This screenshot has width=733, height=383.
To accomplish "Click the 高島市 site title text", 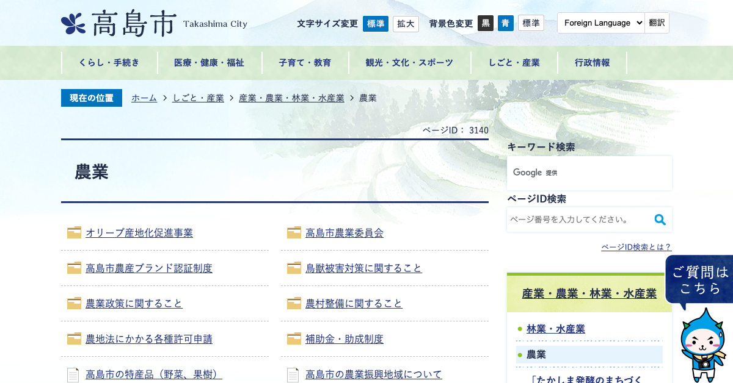I will coord(134,24).
